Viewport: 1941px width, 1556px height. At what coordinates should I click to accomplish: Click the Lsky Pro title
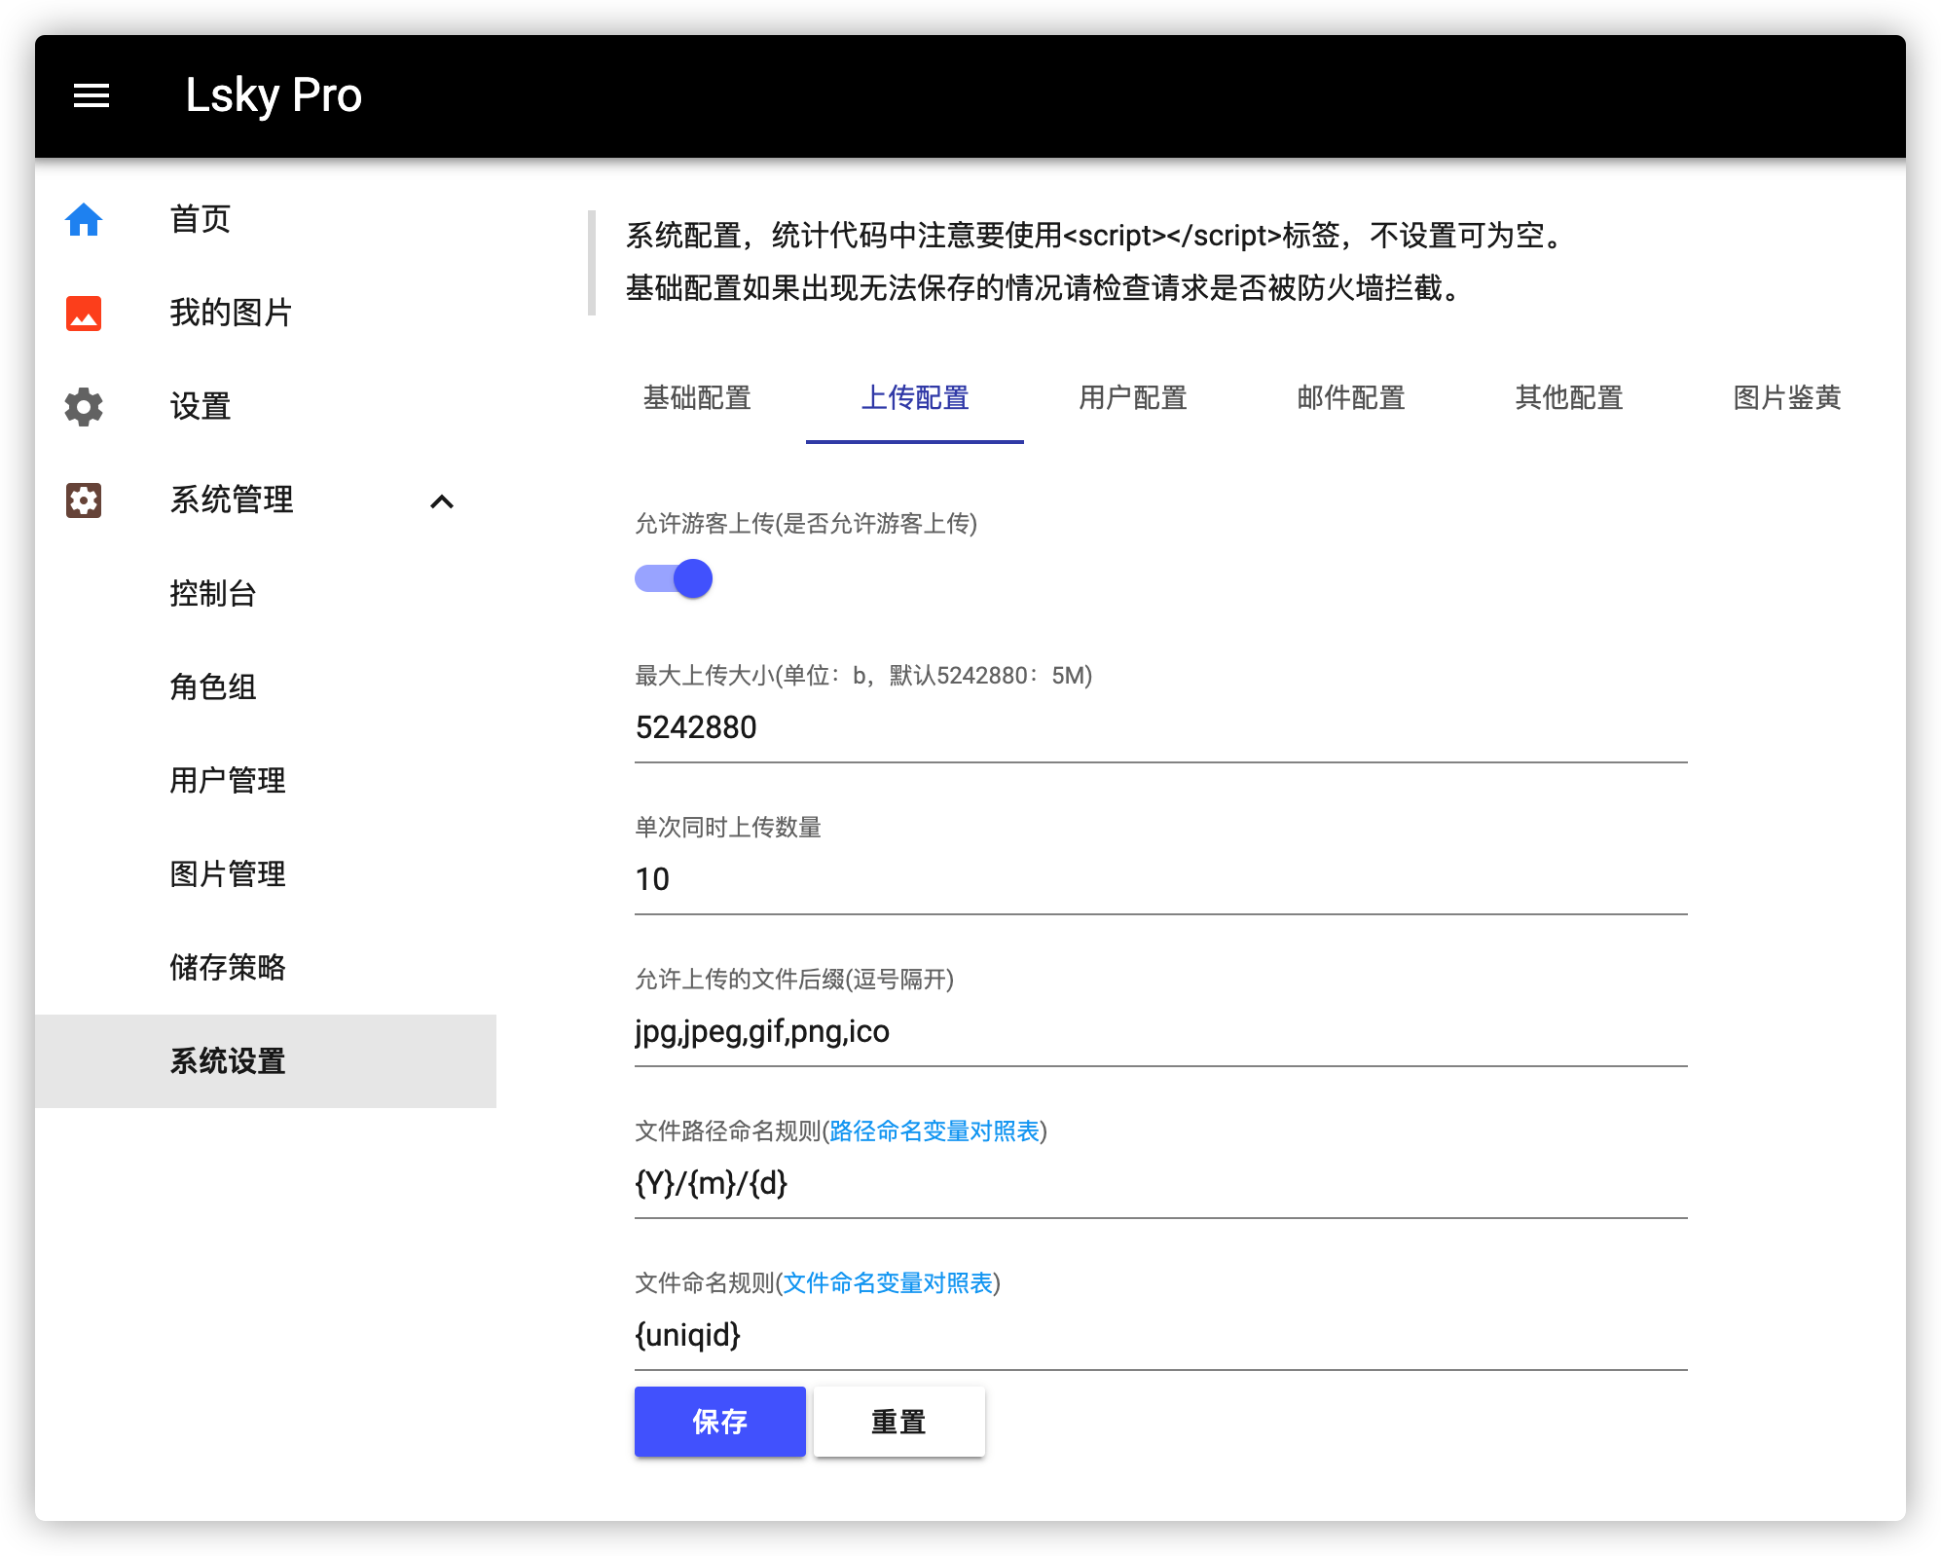274,95
